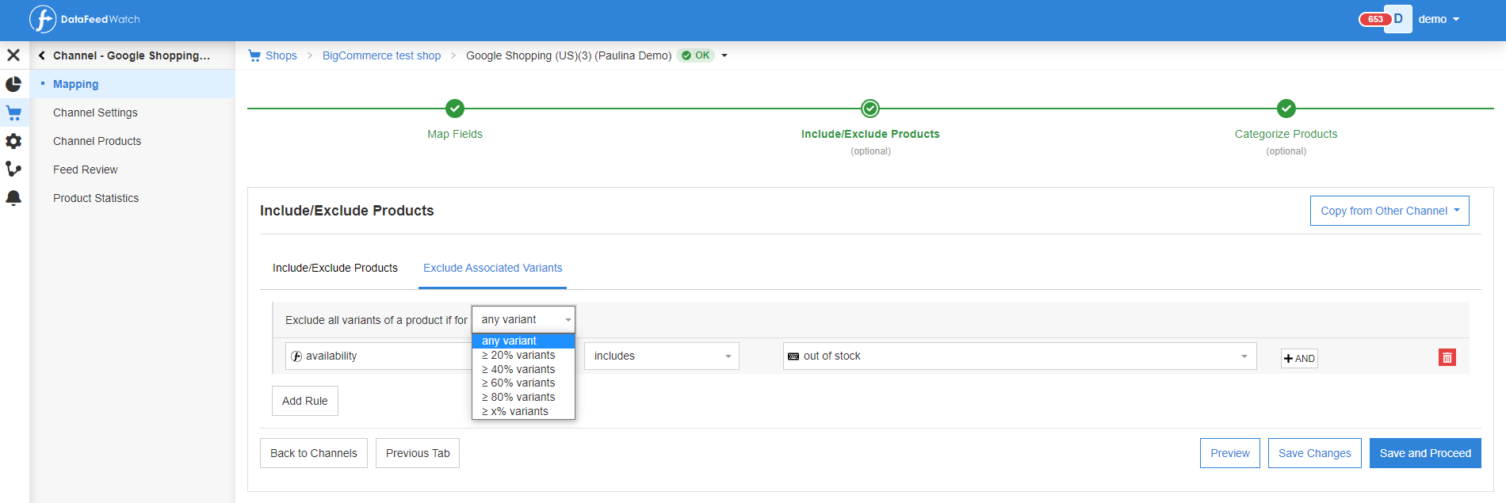This screenshot has height=503, width=1506.
Task: Open Channel Settings in the sidebar
Action: [x=95, y=112]
